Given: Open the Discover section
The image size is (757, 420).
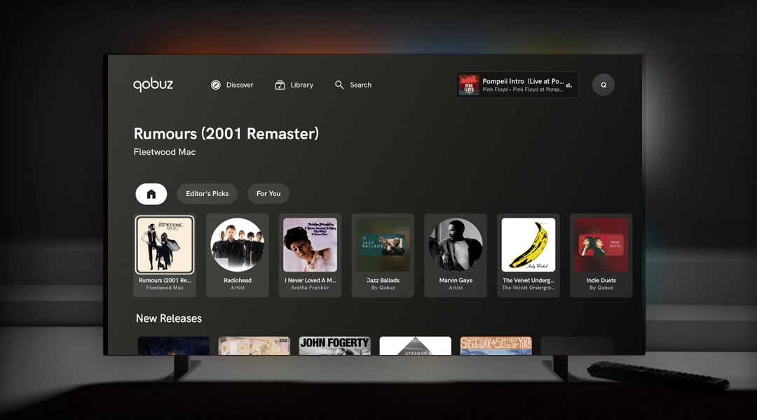Looking at the screenshot, I should click(x=232, y=85).
